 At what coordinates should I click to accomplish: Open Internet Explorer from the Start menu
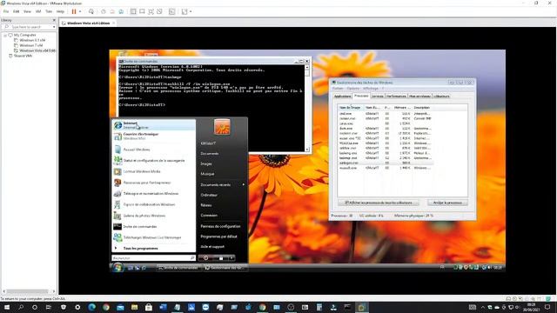pyautogui.click(x=154, y=125)
